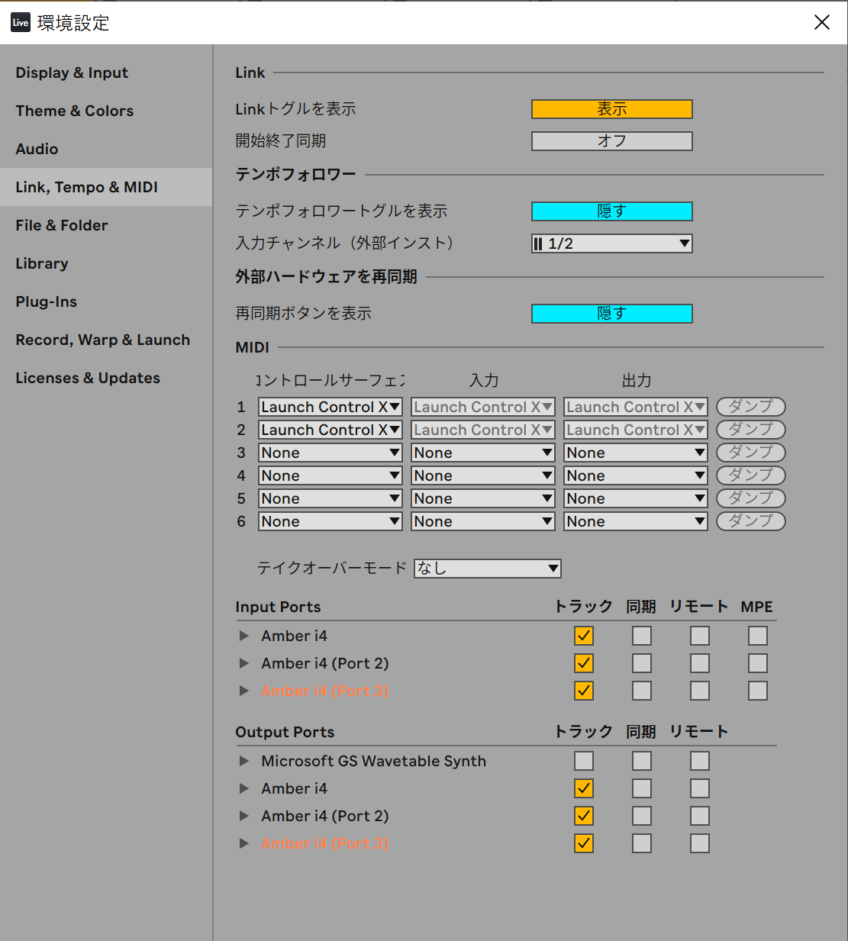The height and width of the screenshot is (941, 848).
Task: Click ダンプ button in row 4
Action: tap(751, 475)
